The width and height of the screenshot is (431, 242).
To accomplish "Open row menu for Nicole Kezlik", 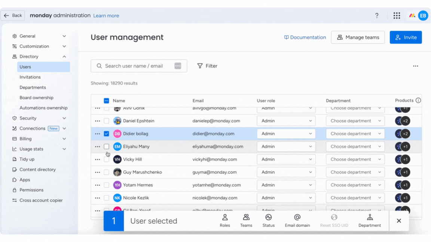I will [x=97, y=198].
